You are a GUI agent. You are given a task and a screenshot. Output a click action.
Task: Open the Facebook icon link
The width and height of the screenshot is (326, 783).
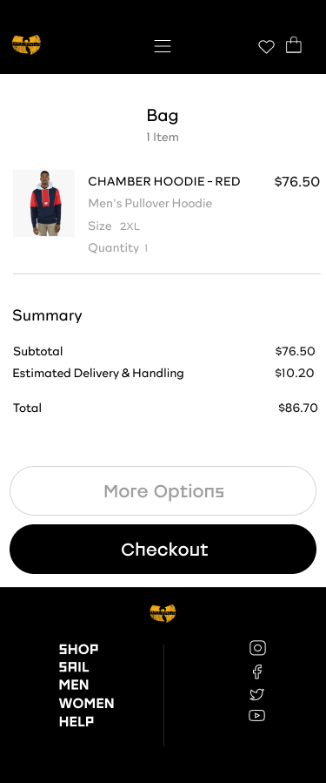(x=257, y=672)
